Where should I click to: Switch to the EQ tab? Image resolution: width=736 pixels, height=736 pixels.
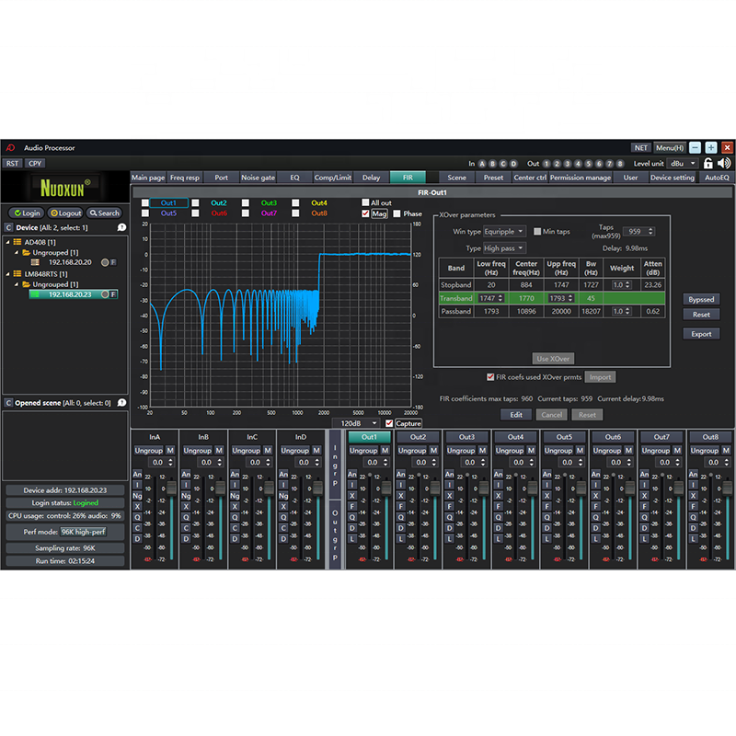[x=294, y=178]
